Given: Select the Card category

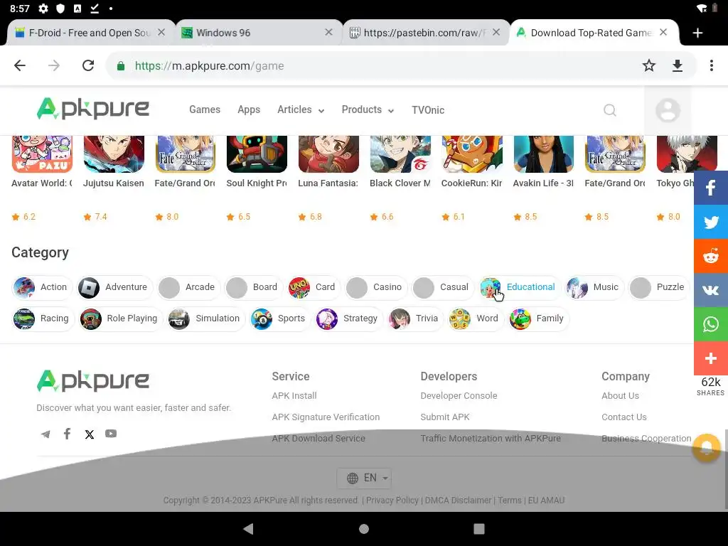Looking at the screenshot, I should click(x=314, y=287).
